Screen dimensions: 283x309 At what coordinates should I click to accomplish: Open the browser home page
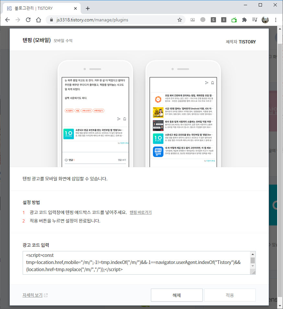[39, 20]
